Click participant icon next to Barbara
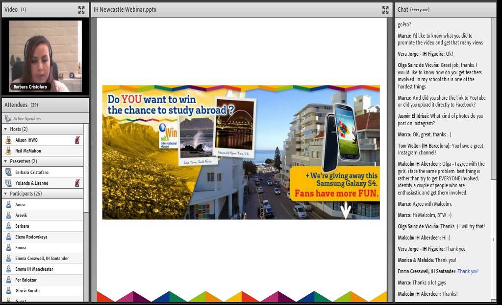Screen dimensions: 502x305 (x=9, y=226)
